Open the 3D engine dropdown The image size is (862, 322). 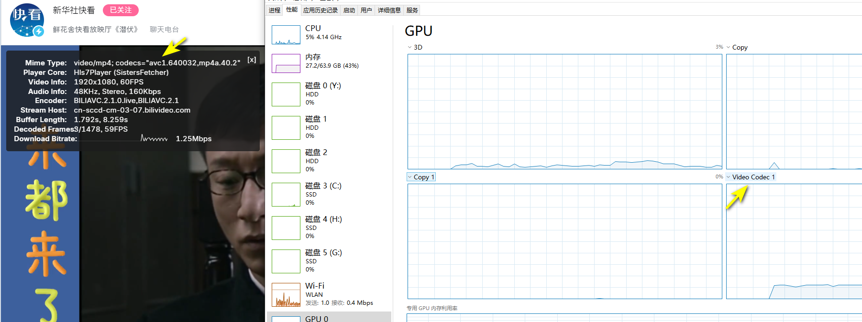[x=415, y=47]
